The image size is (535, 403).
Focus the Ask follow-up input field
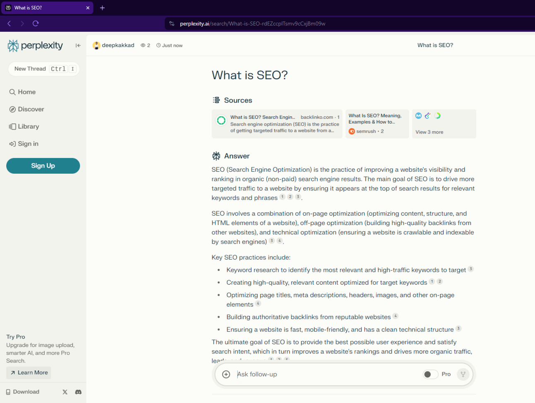tap(323, 374)
